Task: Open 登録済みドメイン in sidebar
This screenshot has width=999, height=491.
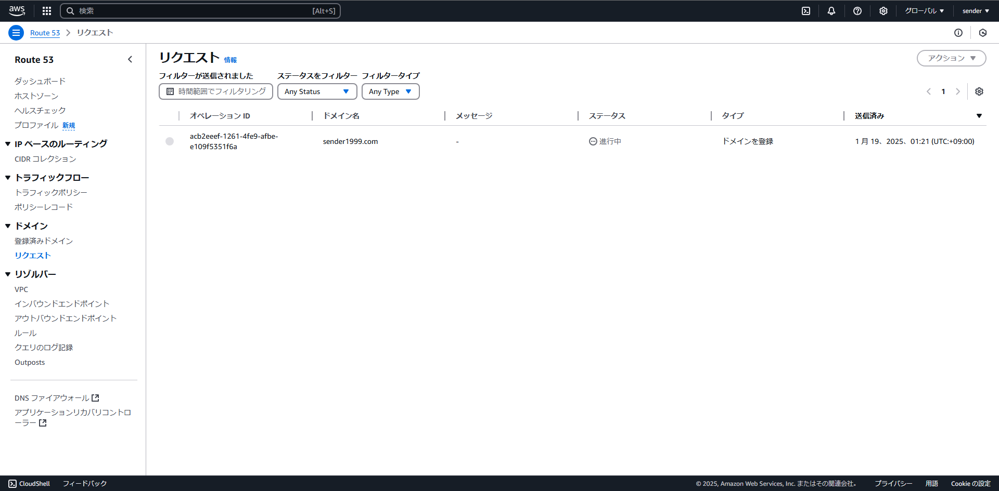Action: click(44, 241)
